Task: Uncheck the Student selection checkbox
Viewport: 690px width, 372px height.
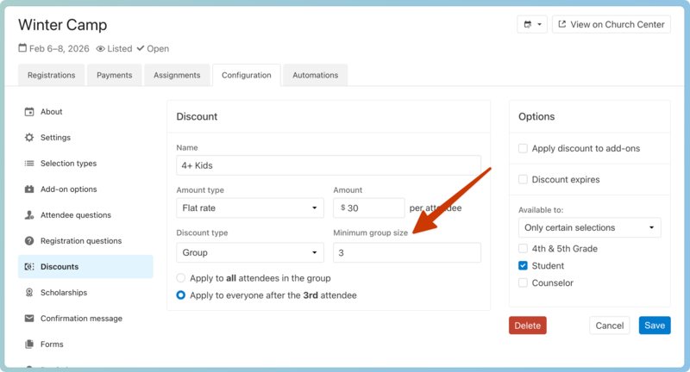Action: click(523, 266)
